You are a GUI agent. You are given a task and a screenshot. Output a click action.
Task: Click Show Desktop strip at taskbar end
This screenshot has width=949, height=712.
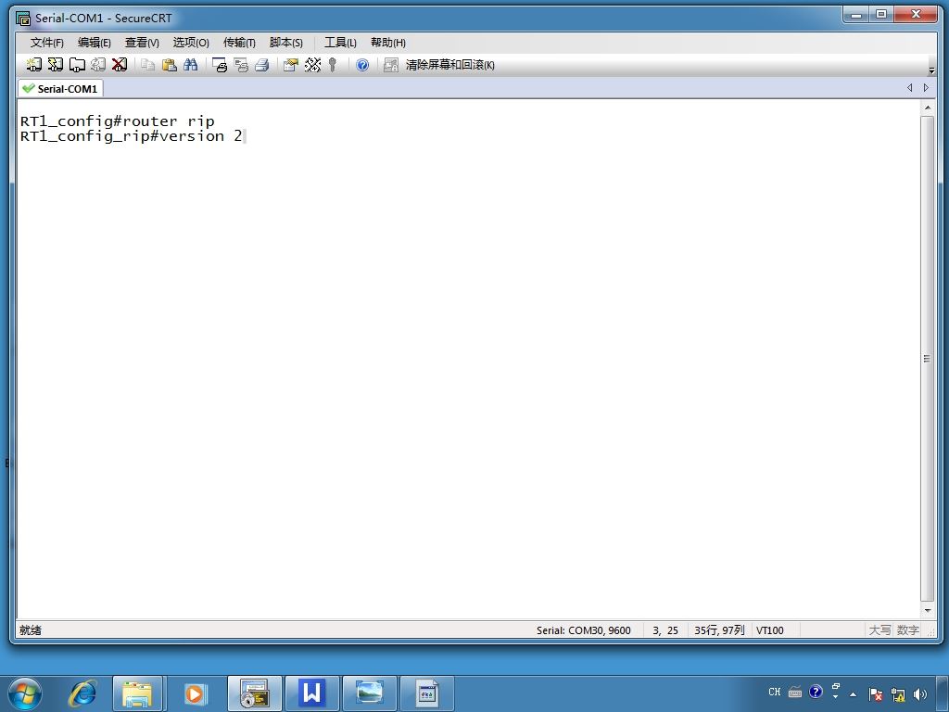943,693
